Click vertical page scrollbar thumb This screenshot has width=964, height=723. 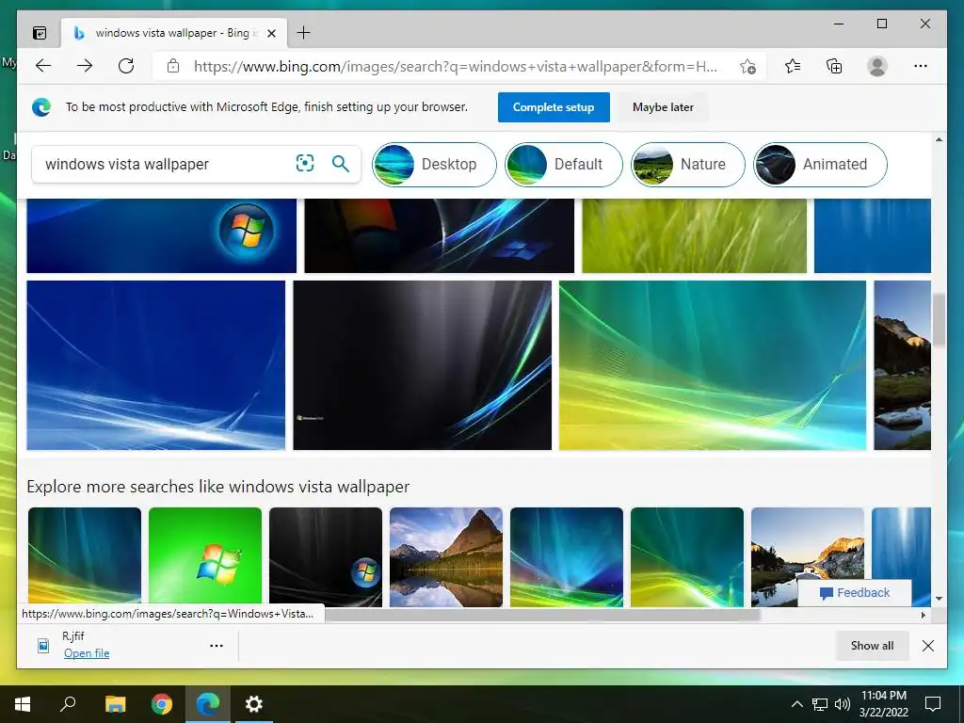939,319
